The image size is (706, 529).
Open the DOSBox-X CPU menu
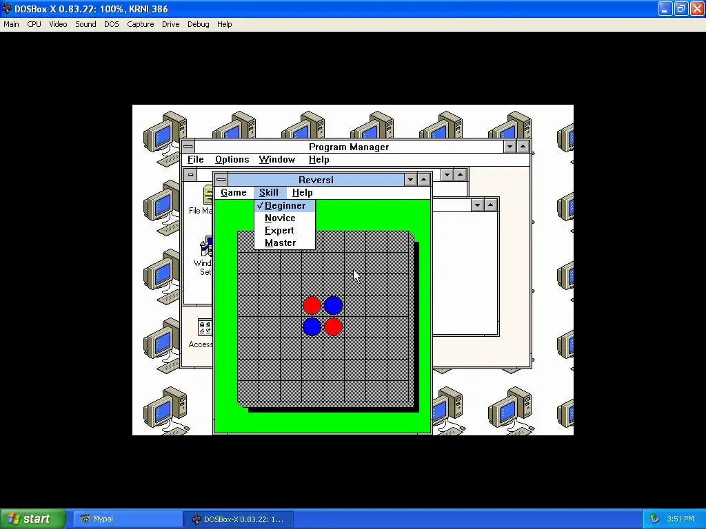click(34, 24)
